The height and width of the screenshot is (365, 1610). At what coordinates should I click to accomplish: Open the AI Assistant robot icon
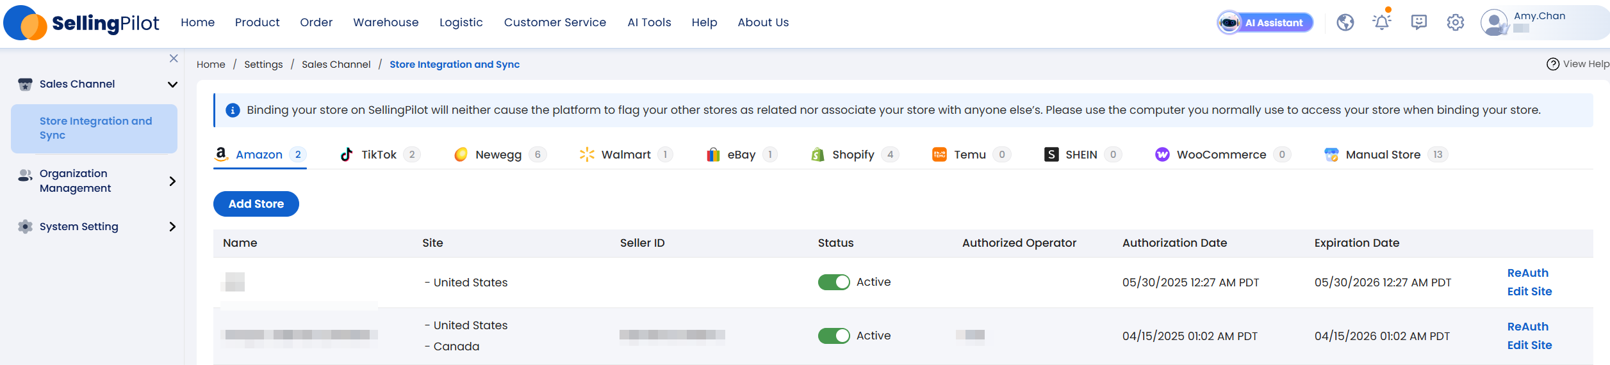1229,23
